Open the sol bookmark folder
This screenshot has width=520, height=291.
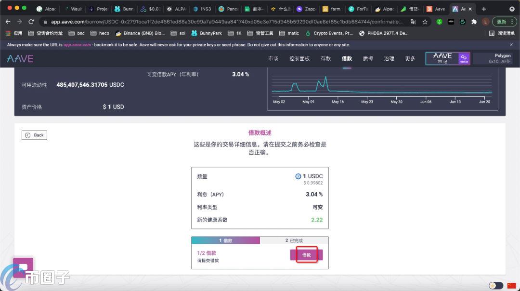click(178, 33)
